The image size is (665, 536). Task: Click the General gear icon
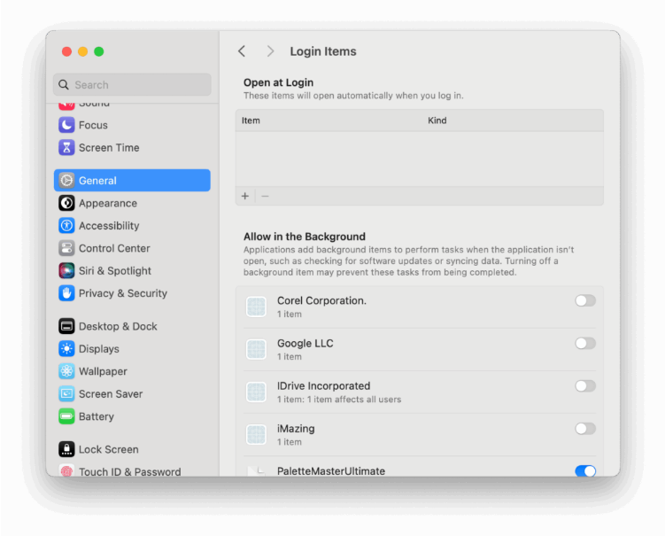[x=66, y=181]
